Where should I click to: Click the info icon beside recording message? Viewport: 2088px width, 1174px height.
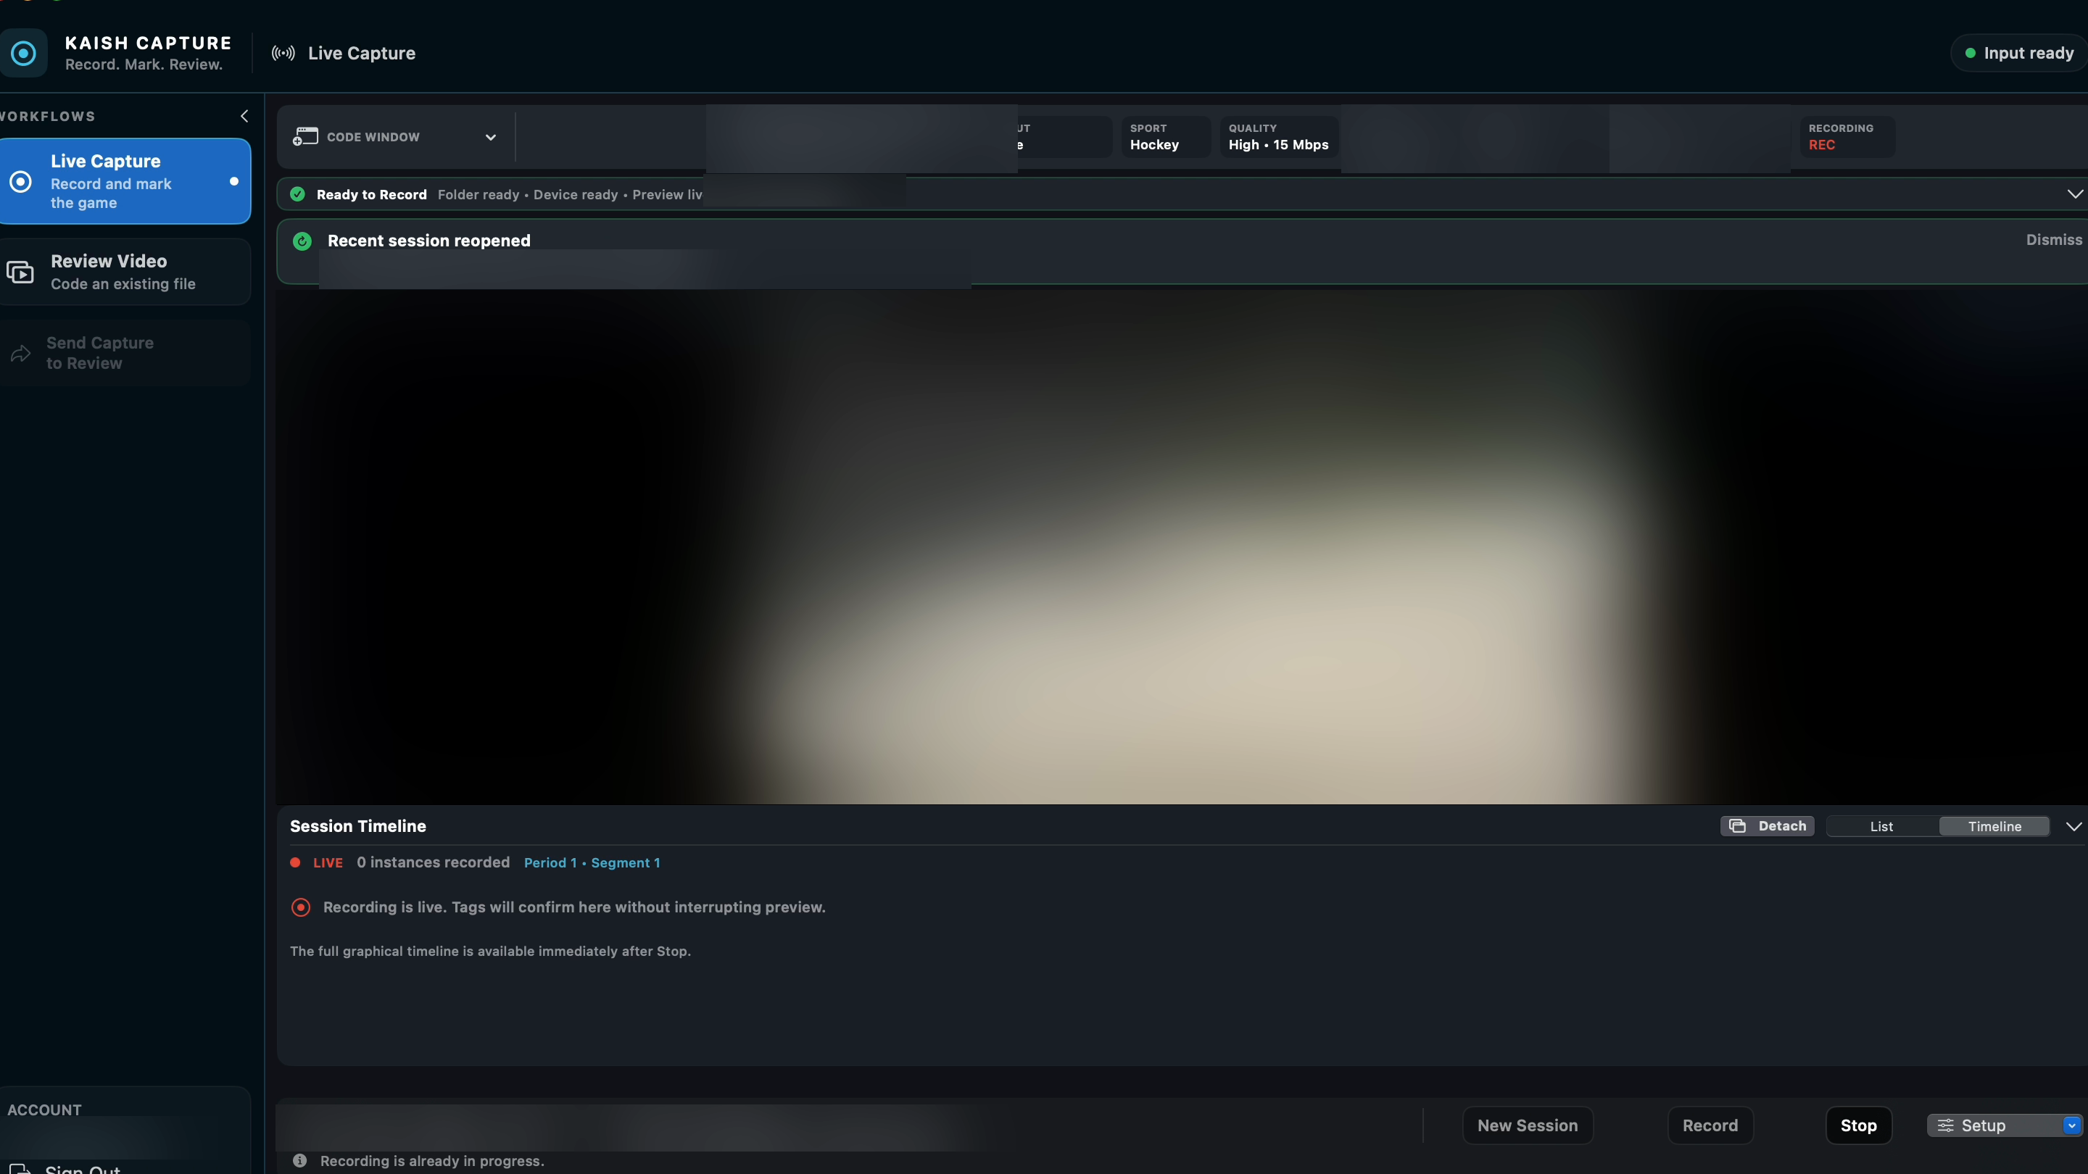(x=300, y=1161)
